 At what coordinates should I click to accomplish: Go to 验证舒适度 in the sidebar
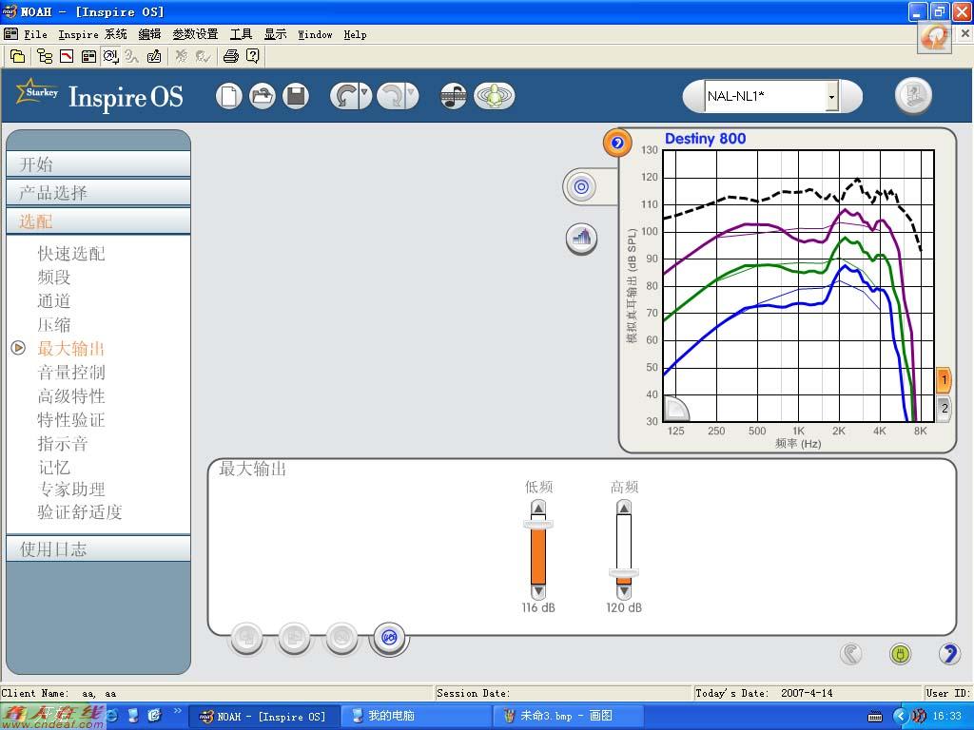coord(80,512)
